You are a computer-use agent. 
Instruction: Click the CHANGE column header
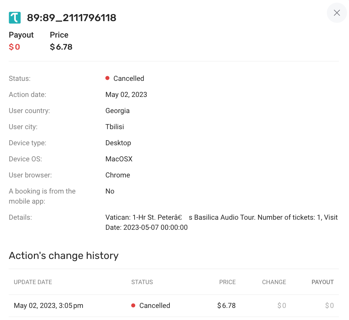tap(274, 282)
